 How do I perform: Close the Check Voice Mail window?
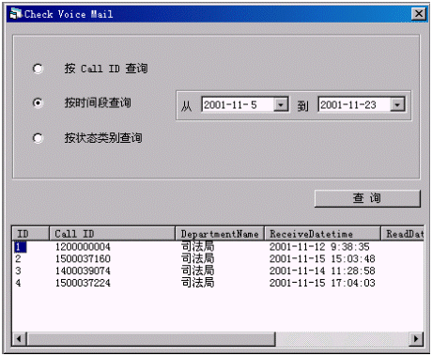(419, 14)
